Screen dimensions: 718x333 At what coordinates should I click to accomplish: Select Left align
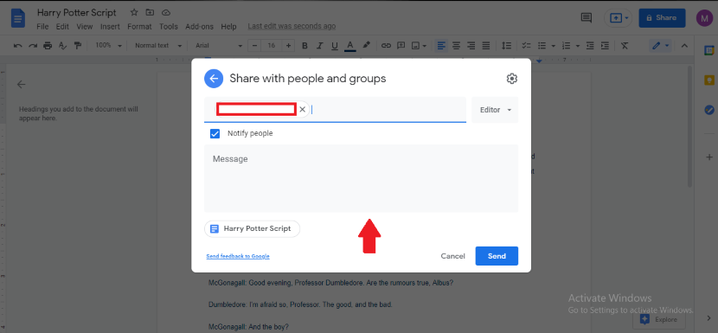coord(441,45)
